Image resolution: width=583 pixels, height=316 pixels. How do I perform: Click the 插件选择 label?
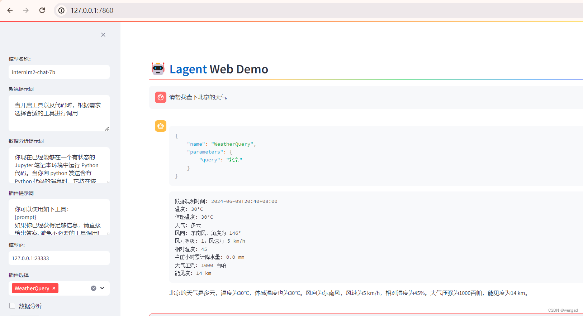coord(19,275)
